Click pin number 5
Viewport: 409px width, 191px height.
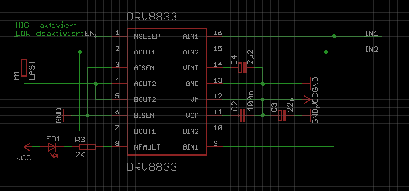point(117,97)
